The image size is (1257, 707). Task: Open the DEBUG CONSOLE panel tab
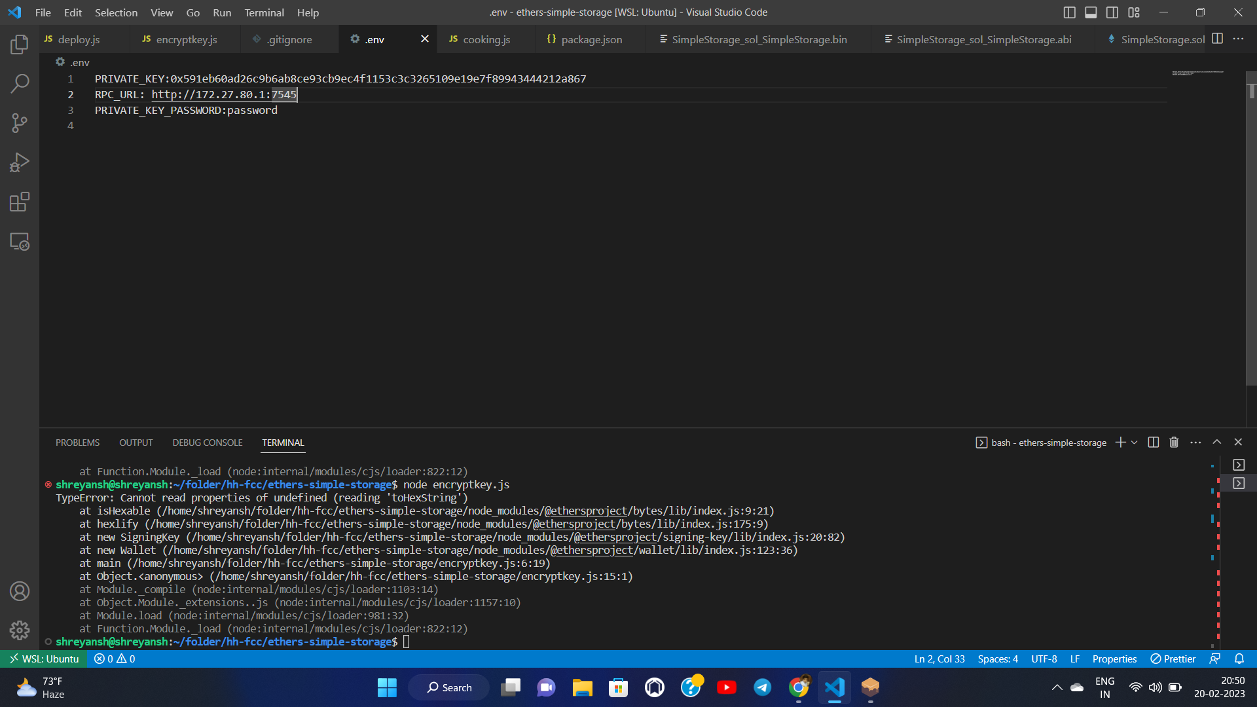pyautogui.click(x=208, y=443)
